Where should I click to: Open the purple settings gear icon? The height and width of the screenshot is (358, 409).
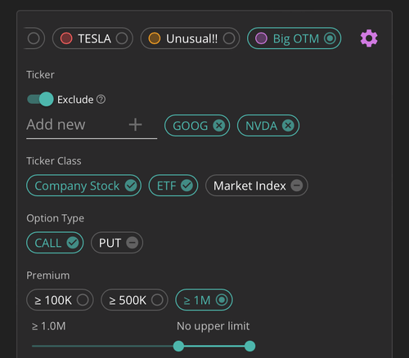coord(369,38)
